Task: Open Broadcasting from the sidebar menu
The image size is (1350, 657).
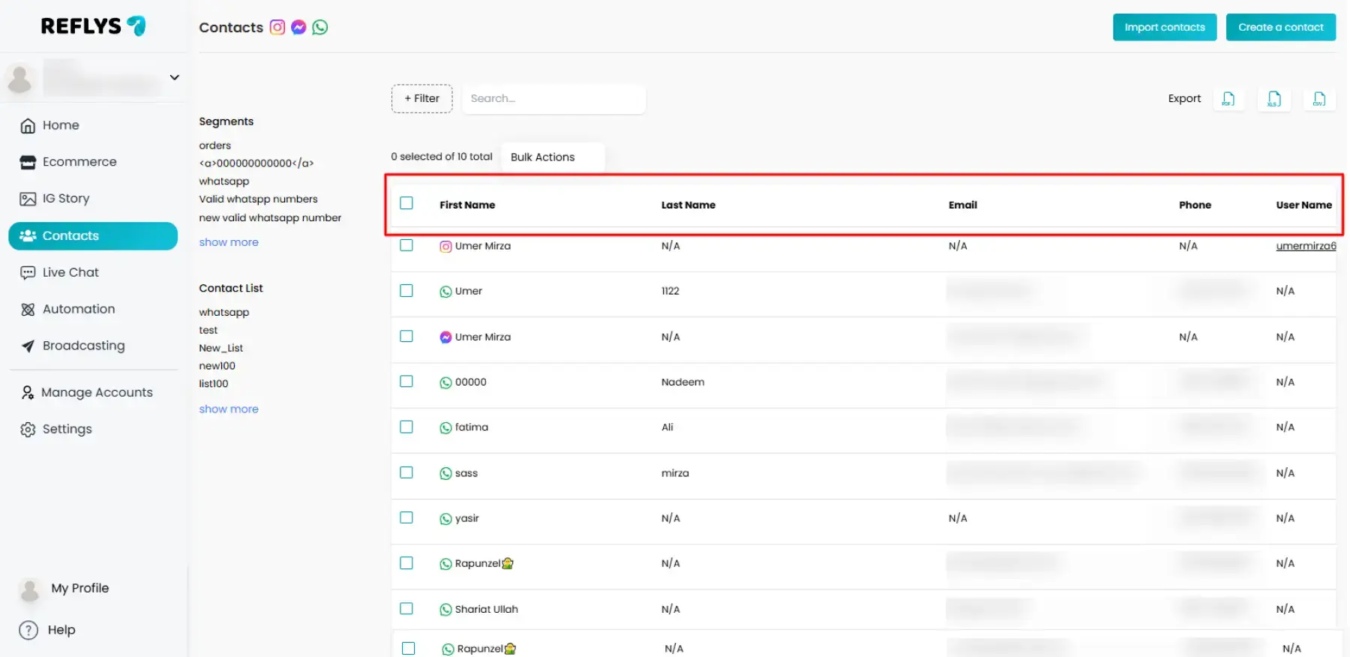Action: coord(83,346)
